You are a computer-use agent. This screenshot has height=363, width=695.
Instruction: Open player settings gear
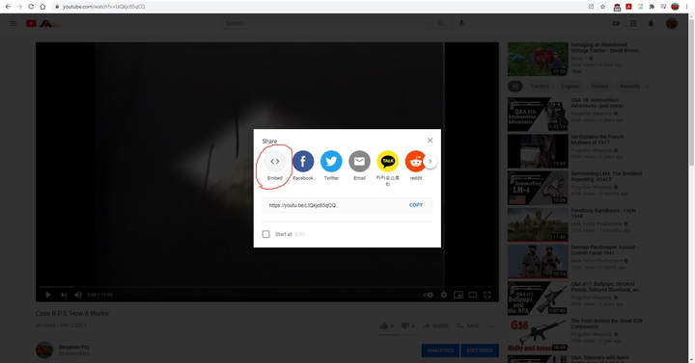[444, 295]
